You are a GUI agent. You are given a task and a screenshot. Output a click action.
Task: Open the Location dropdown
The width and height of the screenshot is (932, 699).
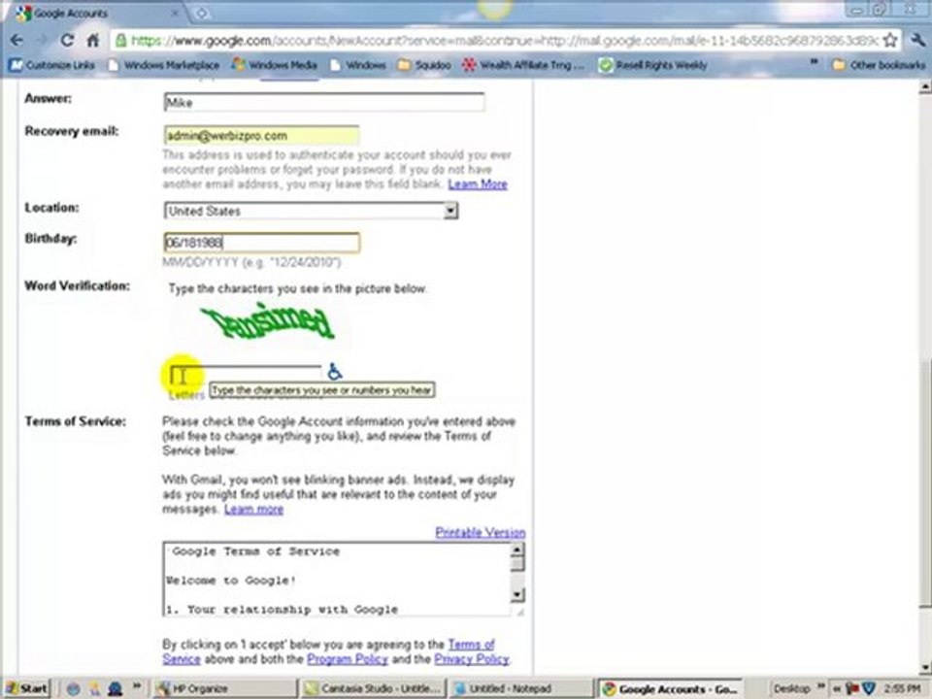(311, 211)
